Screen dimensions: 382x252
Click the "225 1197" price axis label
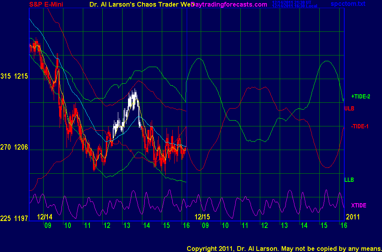click(14, 219)
